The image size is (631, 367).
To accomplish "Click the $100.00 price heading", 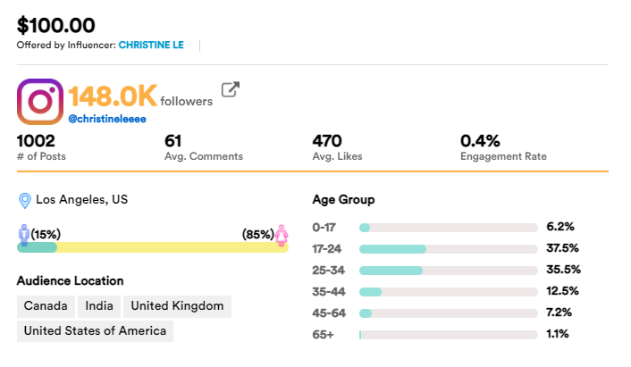I will (x=55, y=24).
